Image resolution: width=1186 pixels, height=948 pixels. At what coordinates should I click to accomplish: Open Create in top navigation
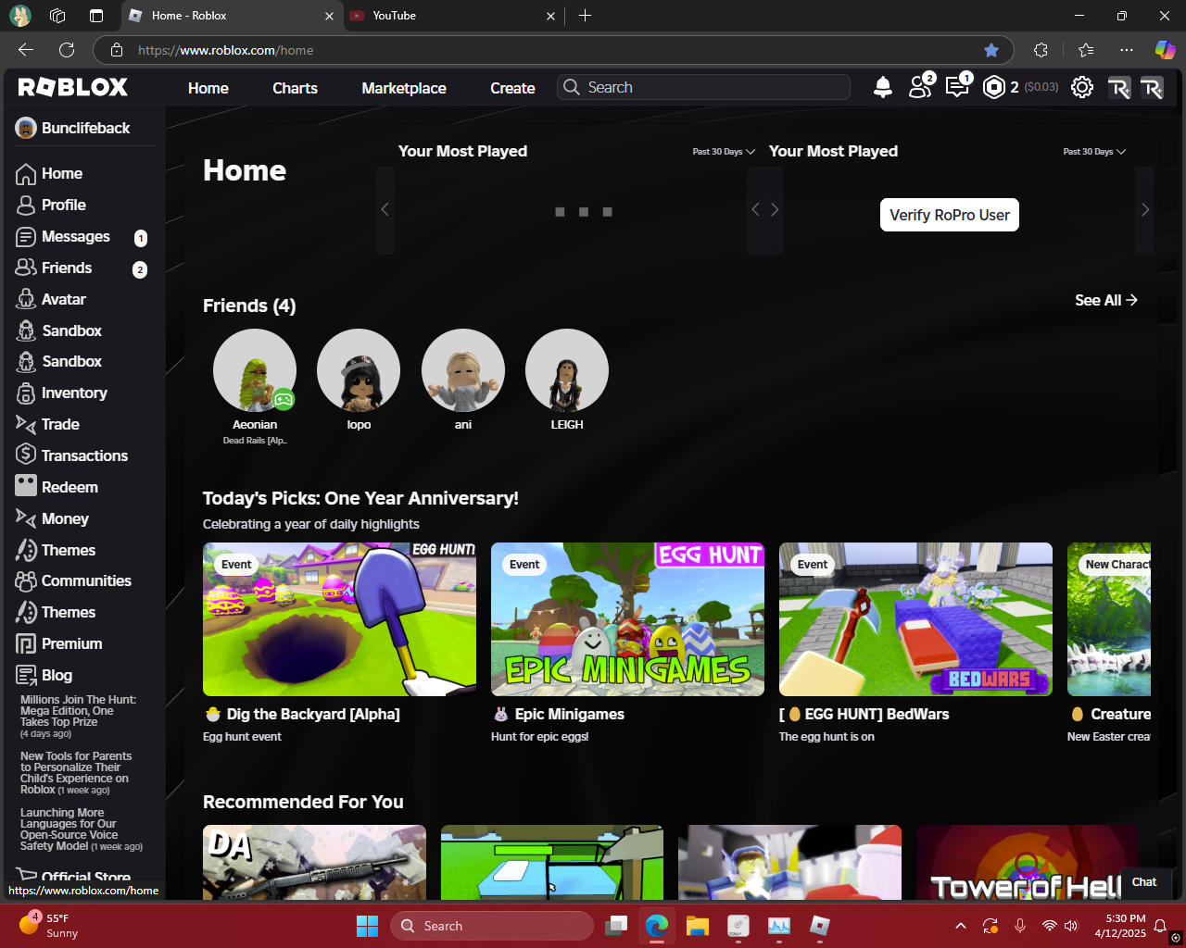(x=512, y=88)
